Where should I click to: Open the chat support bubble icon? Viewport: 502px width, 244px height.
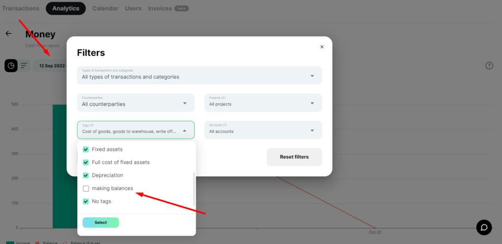coord(484,227)
